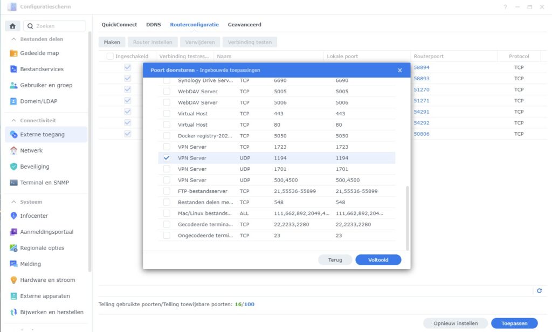
Task: Click the Gebruiker en groep icon
Action: [x=13, y=85]
